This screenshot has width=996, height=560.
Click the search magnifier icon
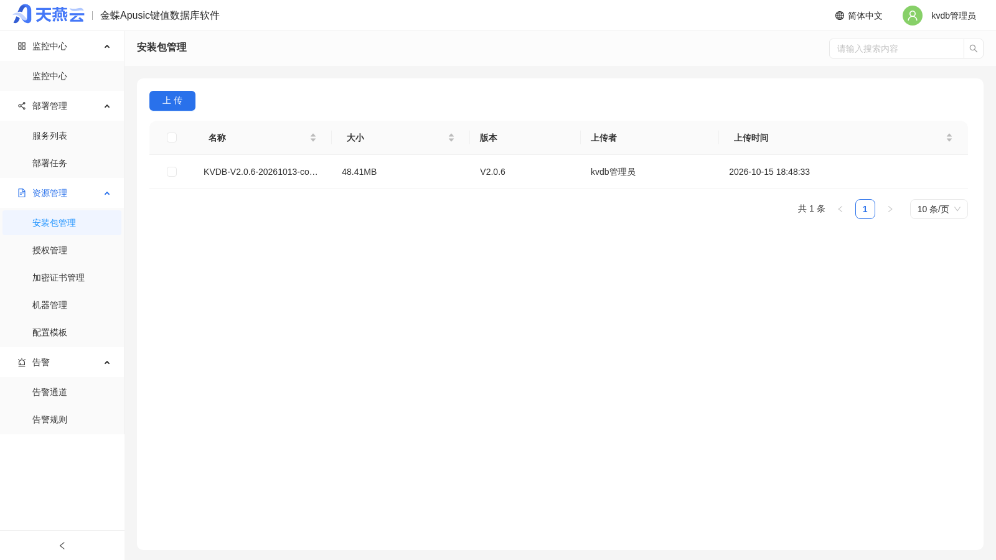[x=974, y=49]
